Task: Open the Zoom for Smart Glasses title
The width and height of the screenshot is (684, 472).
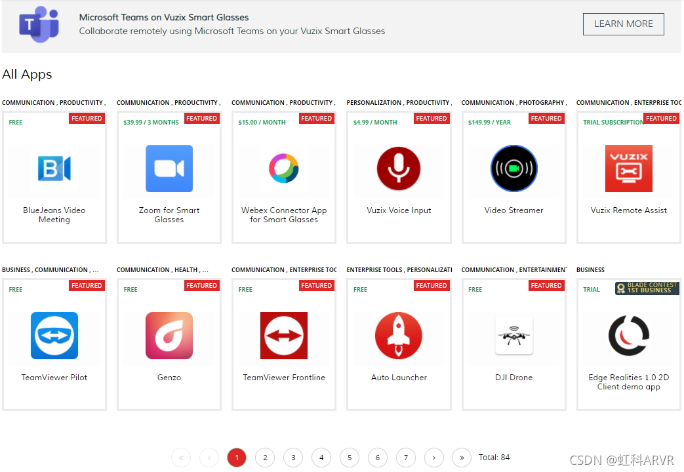Action: click(x=169, y=214)
